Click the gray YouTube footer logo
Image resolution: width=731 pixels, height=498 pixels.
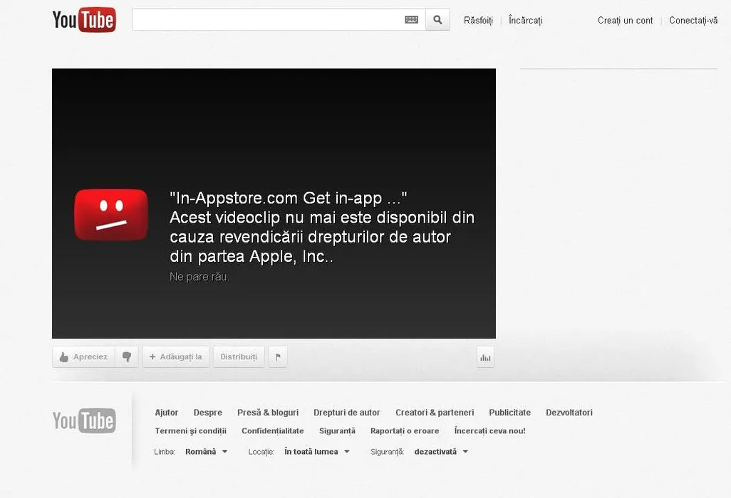(84, 420)
